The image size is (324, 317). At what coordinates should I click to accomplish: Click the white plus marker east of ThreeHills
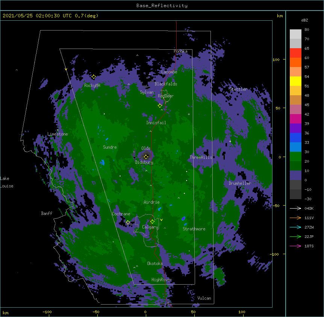[230, 141]
